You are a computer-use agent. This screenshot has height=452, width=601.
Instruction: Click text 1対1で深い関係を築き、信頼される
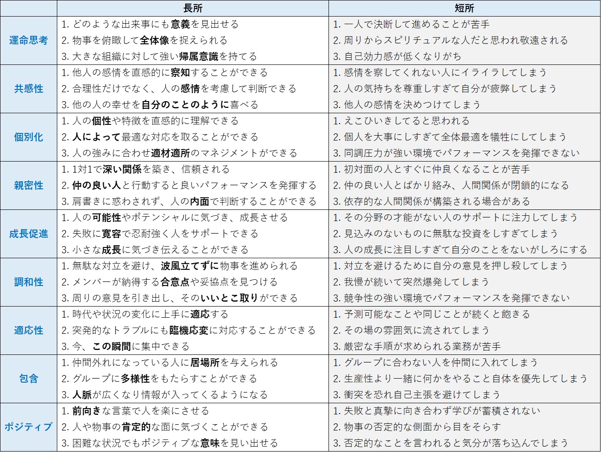point(151,169)
